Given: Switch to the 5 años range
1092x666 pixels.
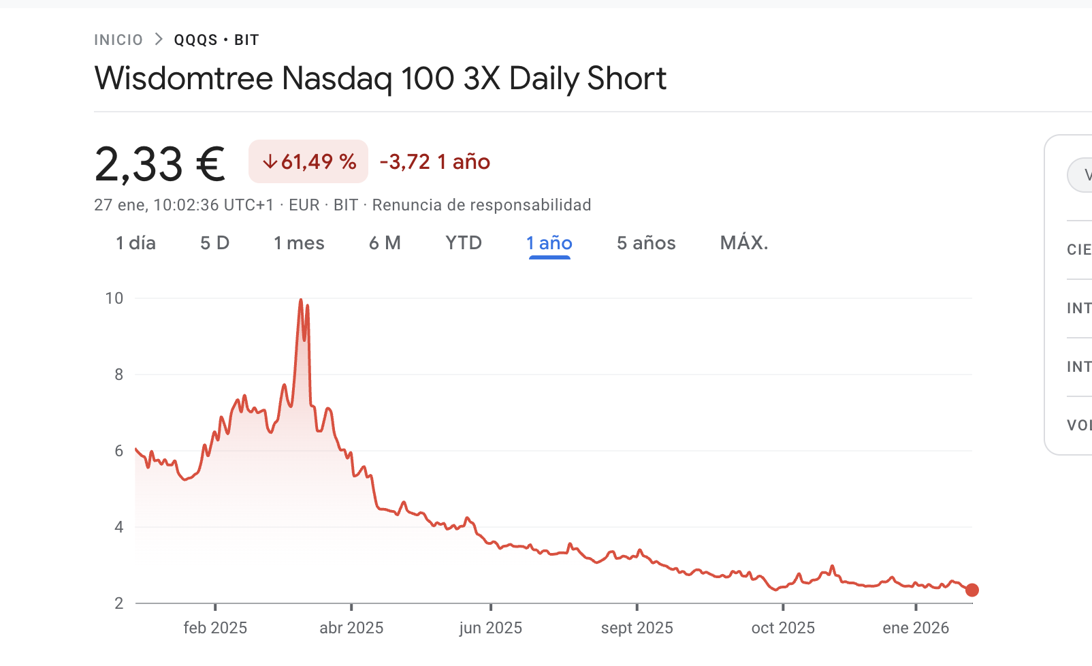Looking at the screenshot, I should pos(646,243).
